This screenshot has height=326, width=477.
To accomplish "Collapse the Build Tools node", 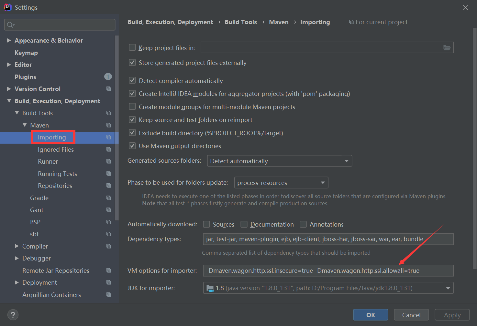I will coord(17,113).
